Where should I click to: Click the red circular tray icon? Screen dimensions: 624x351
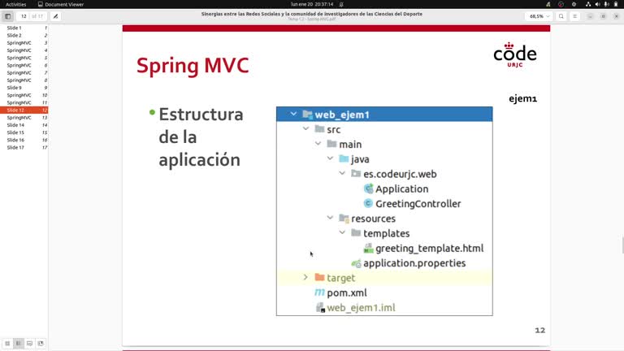point(561,4)
